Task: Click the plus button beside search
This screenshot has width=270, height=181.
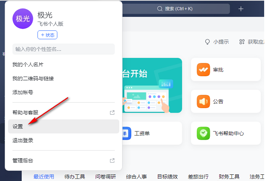Action: point(241,9)
